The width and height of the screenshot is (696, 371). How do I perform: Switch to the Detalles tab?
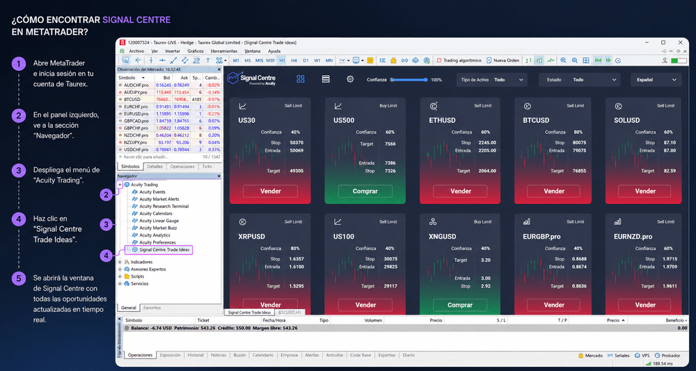(155, 166)
